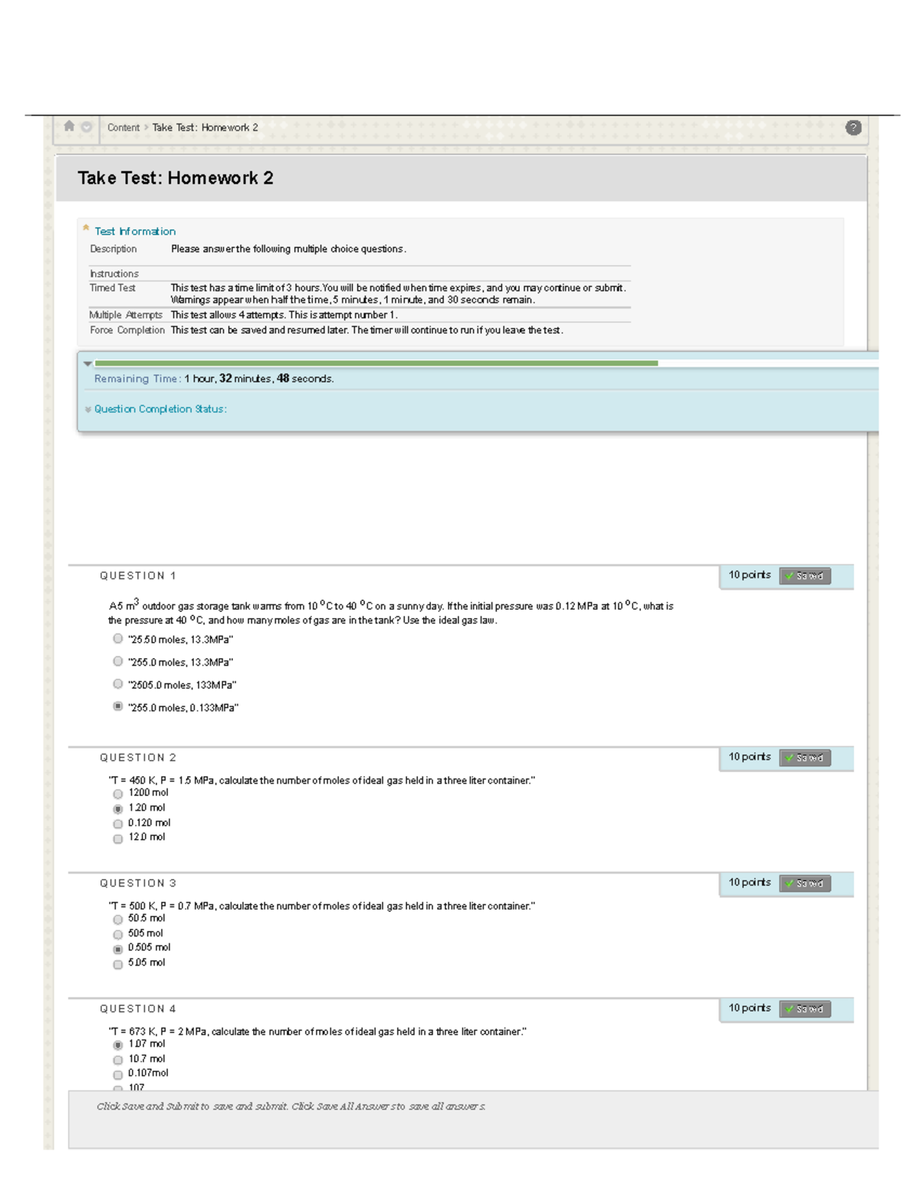
Task: Click "Remaining Time" label
Action: click(137, 379)
